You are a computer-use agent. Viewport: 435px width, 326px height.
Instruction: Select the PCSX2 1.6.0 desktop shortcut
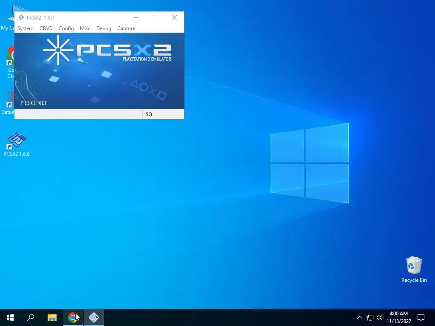(17, 144)
